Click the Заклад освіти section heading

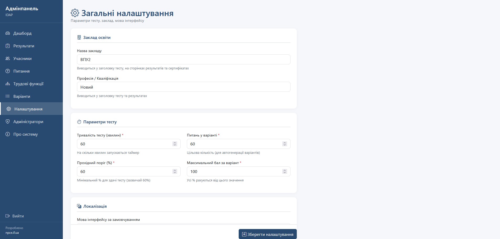coord(97,38)
